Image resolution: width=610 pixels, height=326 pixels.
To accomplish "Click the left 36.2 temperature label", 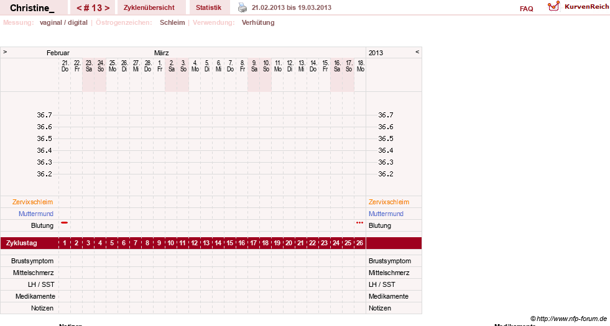I will click(44, 174).
